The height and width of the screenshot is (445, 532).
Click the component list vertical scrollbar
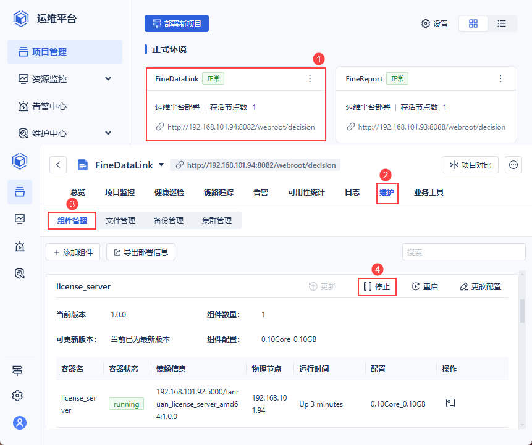[x=523, y=311]
